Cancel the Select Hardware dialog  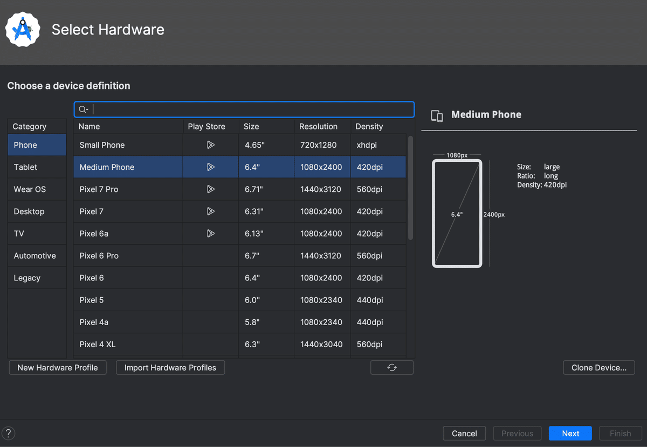(464, 434)
